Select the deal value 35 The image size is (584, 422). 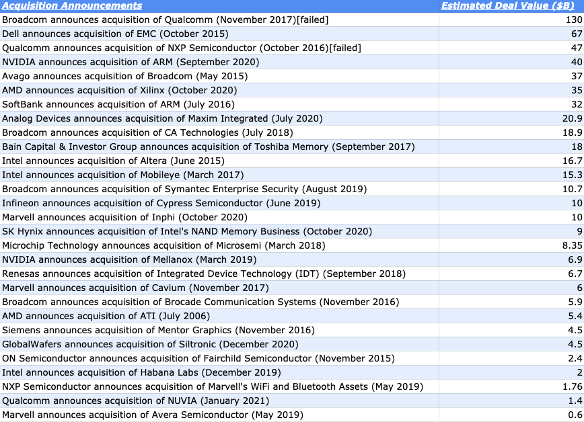point(577,91)
